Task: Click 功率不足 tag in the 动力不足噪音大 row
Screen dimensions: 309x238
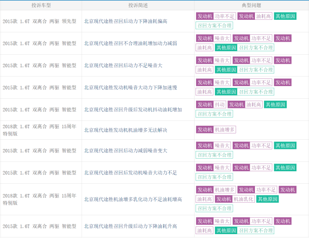Action: click(261, 60)
